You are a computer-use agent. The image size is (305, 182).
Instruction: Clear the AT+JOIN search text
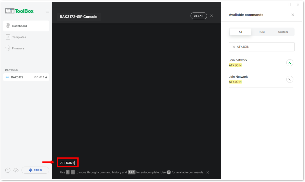pos(234,47)
